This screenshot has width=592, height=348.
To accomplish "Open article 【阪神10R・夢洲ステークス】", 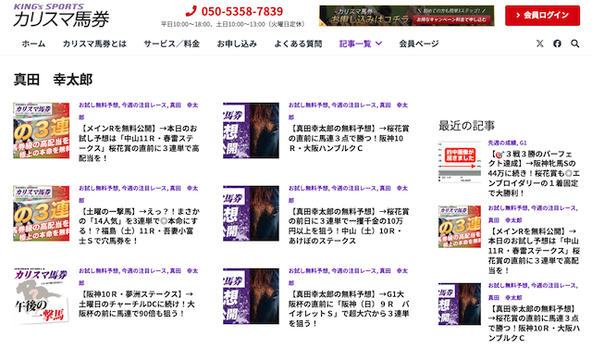I will tap(136, 304).
